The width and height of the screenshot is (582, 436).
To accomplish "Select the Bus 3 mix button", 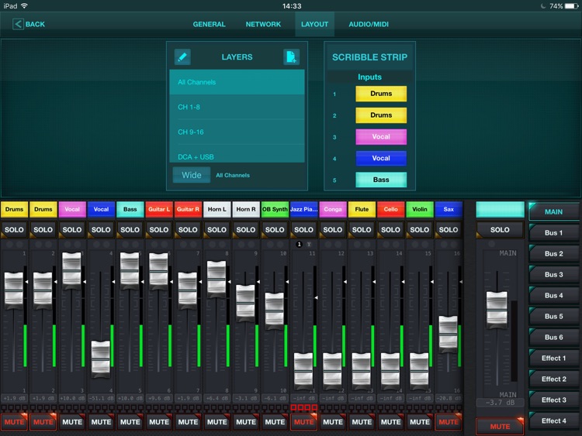I will (554, 274).
